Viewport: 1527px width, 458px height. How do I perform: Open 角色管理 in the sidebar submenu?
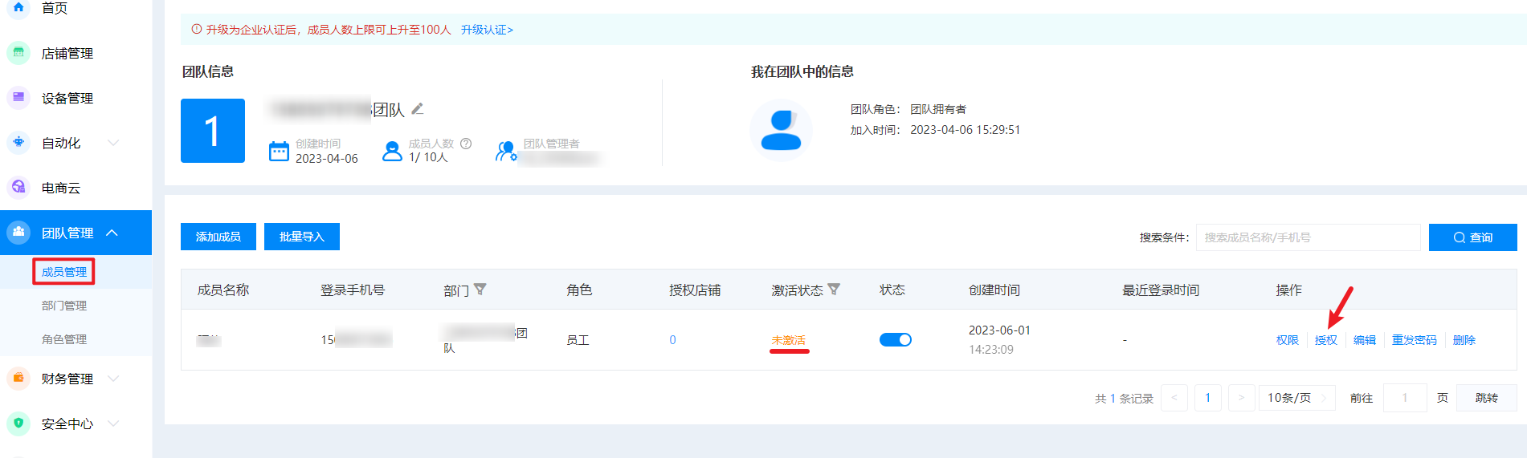pos(64,339)
